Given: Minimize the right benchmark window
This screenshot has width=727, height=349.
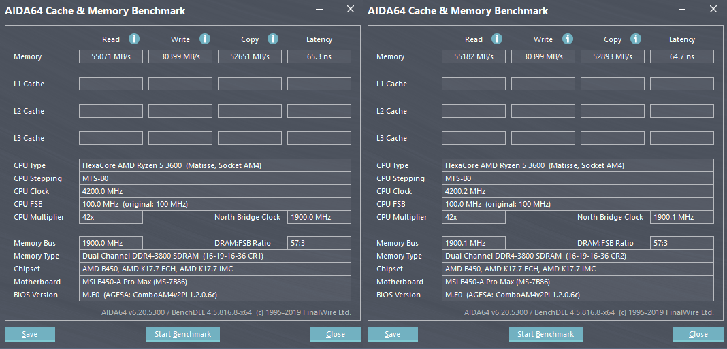Looking at the screenshot, I should [x=683, y=9].
